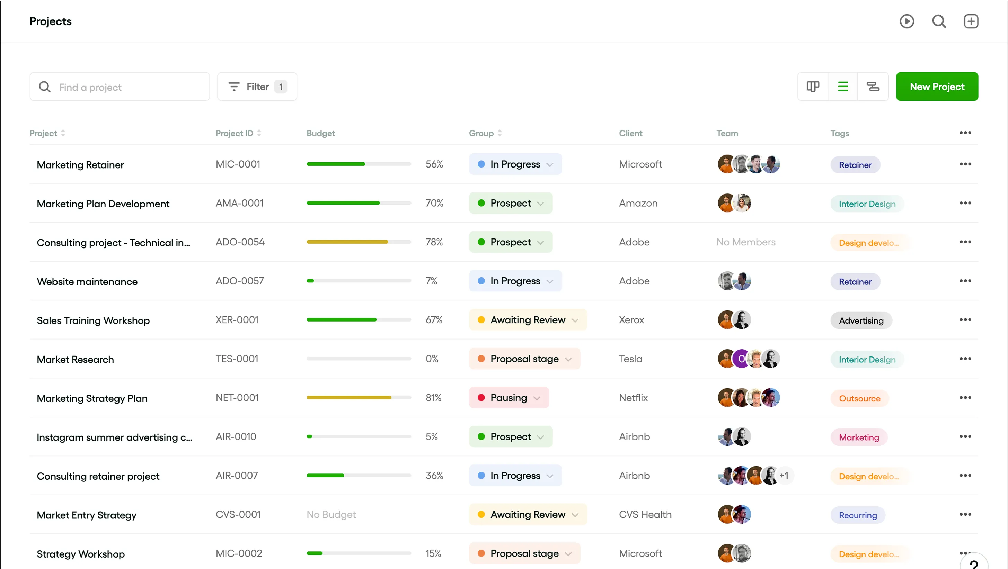Select the list view icon
Image resolution: width=1008 pixels, height=569 pixels.
tap(843, 87)
